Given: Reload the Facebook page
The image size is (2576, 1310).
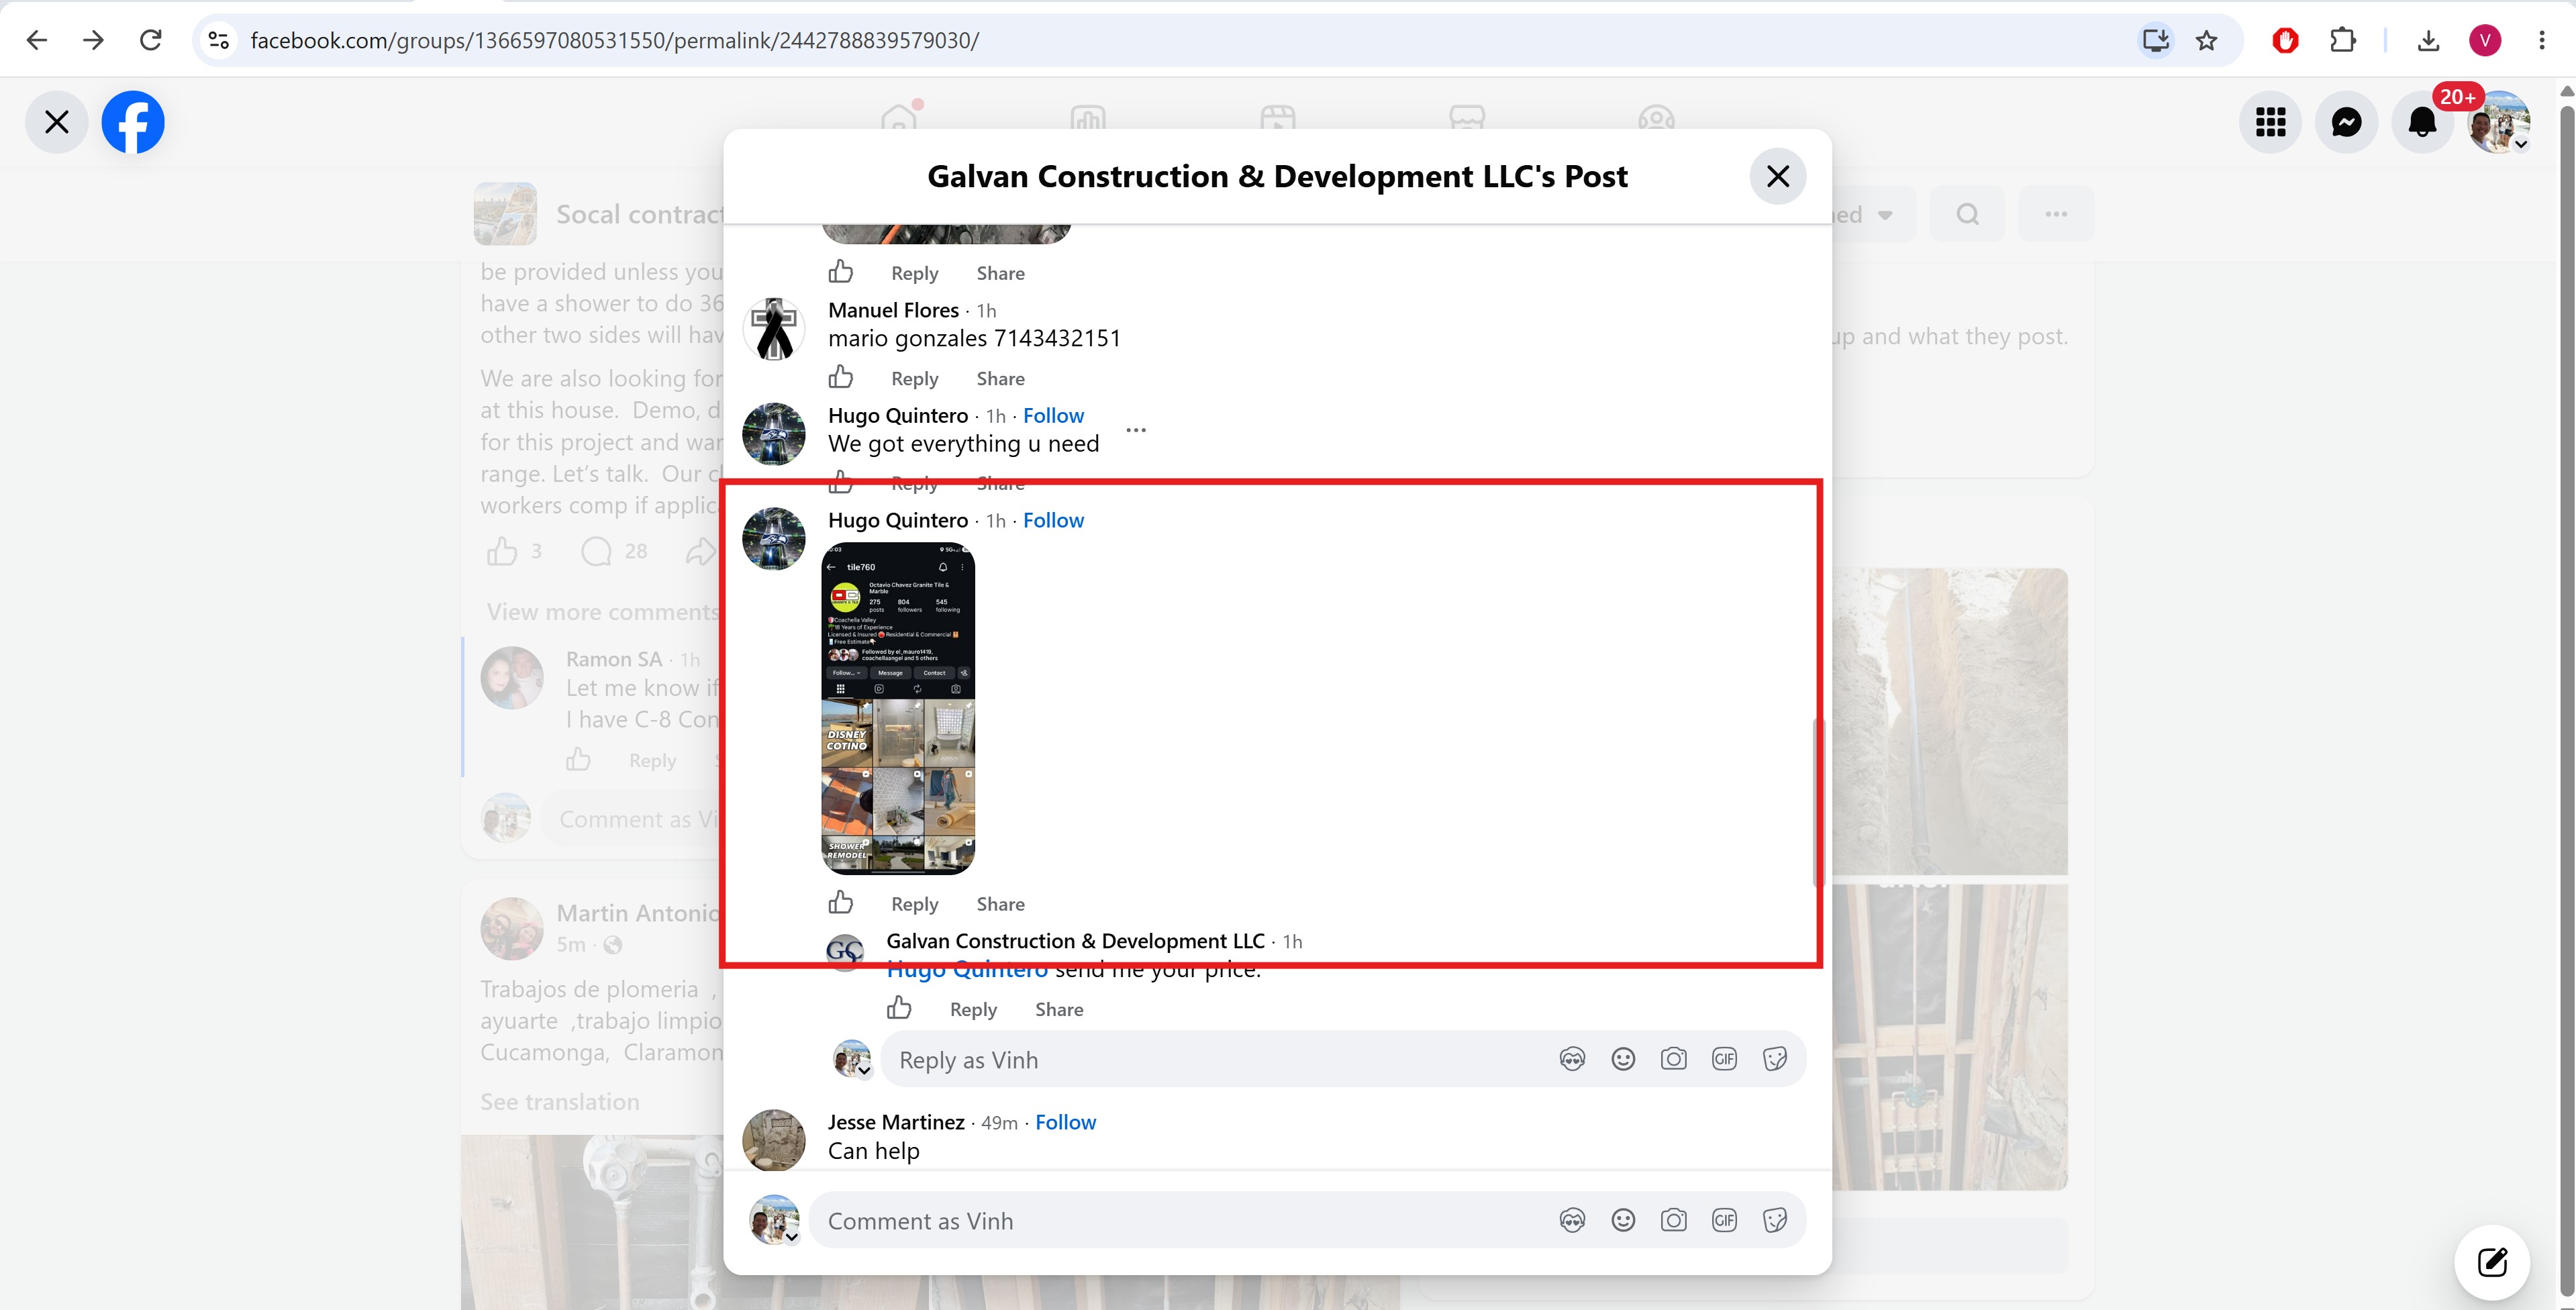Looking at the screenshot, I should (151, 40).
